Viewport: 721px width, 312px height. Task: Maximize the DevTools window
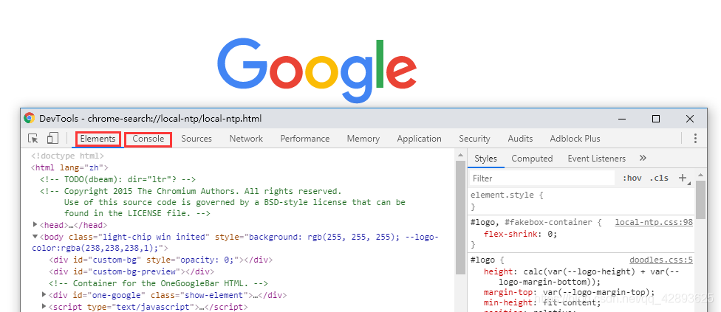(656, 119)
